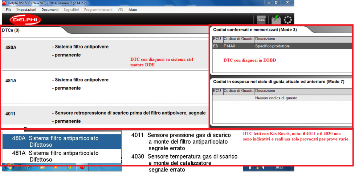Open the File menu
This screenshot has height=173, width=363.
(8, 10)
